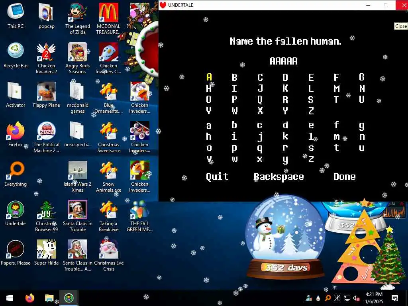Open The Political Machine 2020 shortcut
The height and width of the screenshot is (306, 408).
coord(46,137)
